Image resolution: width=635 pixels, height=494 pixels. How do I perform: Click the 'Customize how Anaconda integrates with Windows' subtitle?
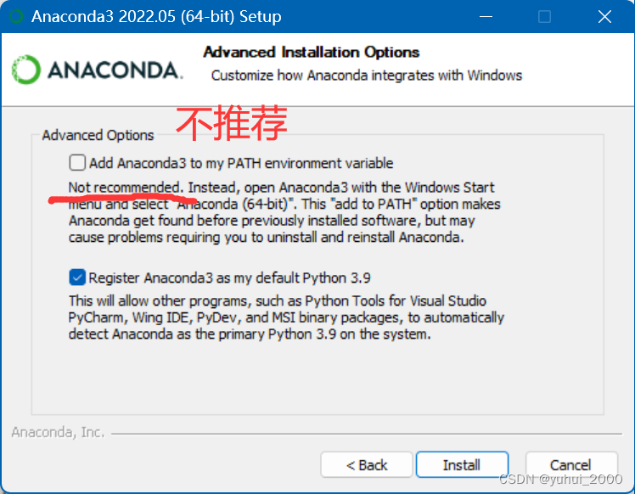tap(367, 76)
